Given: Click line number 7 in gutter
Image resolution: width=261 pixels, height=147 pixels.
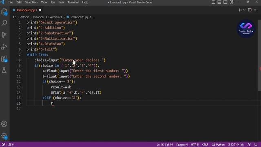Looking at the screenshot, I should tap(20, 54).
